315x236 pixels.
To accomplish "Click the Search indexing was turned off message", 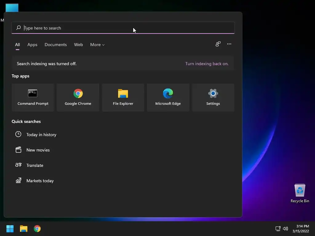I will [47, 64].
